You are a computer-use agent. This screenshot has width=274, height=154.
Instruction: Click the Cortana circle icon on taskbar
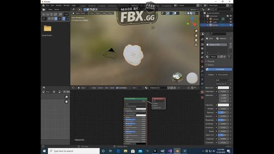click(x=103, y=151)
